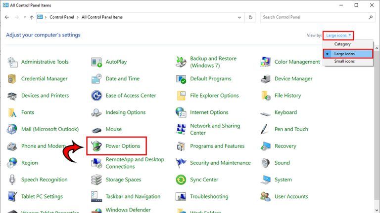Image resolution: width=380 pixels, height=213 pixels.
Task: Click the search magnifier icon
Action: 371,17
